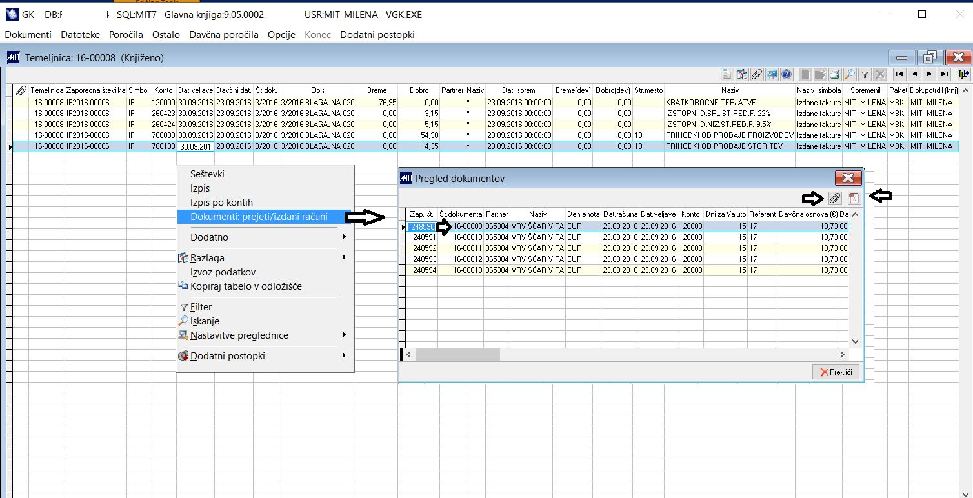The width and height of the screenshot is (973, 498).
Task: Click the printer icon in Temeljnica toolbar
Action: (834, 74)
